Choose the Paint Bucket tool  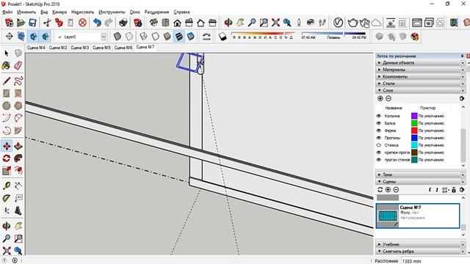coord(6,65)
